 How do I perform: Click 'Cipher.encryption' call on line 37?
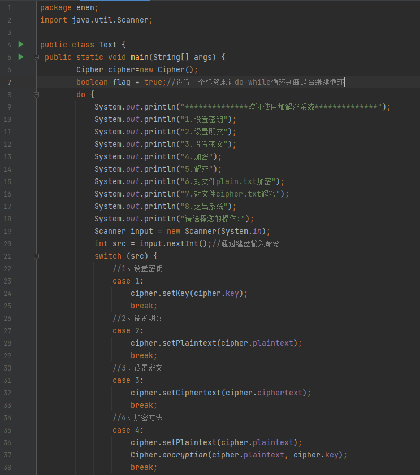tap(169, 455)
